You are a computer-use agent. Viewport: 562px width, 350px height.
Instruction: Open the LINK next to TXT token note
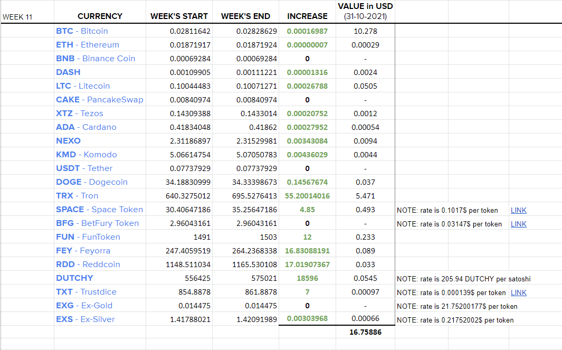(518, 292)
